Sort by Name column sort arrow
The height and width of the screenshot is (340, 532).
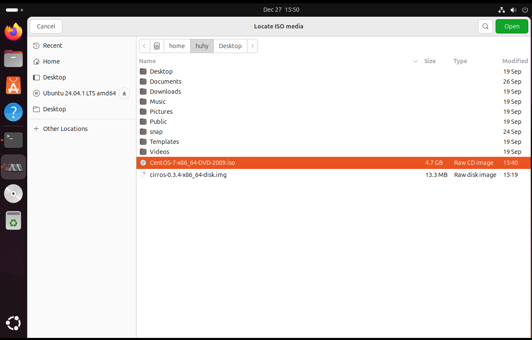416,61
